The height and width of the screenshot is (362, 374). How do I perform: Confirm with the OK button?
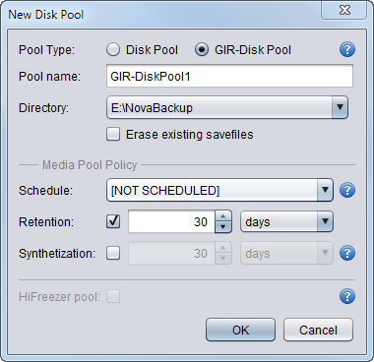(240, 330)
